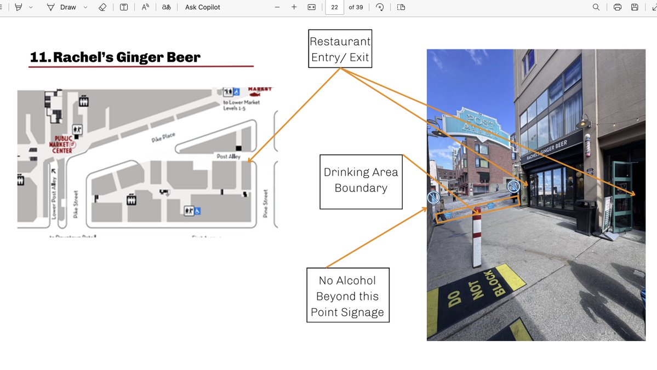The width and height of the screenshot is (657, 370).
Task: Select the Draw tool
Action: (x=61, y=7)
